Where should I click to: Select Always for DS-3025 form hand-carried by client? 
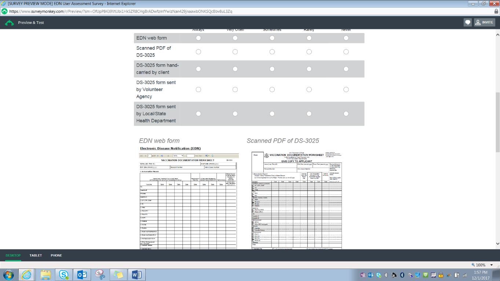point(198,69)
